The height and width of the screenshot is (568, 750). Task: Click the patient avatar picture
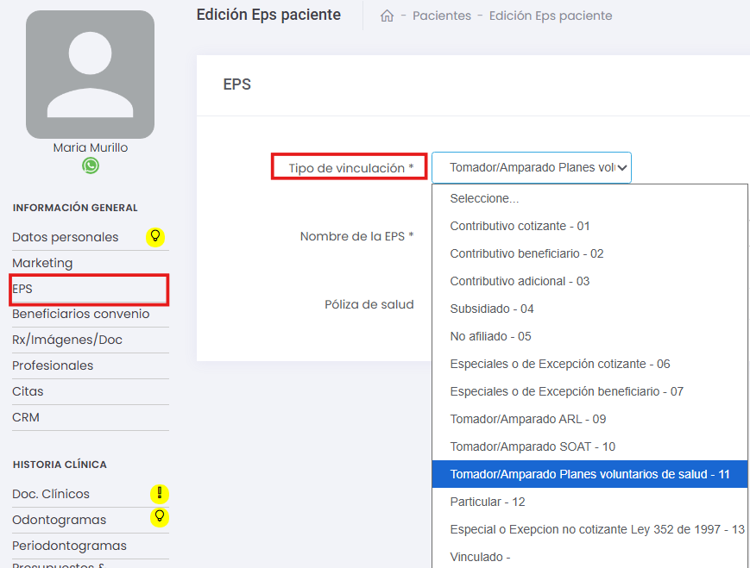[x=90, y=75]
